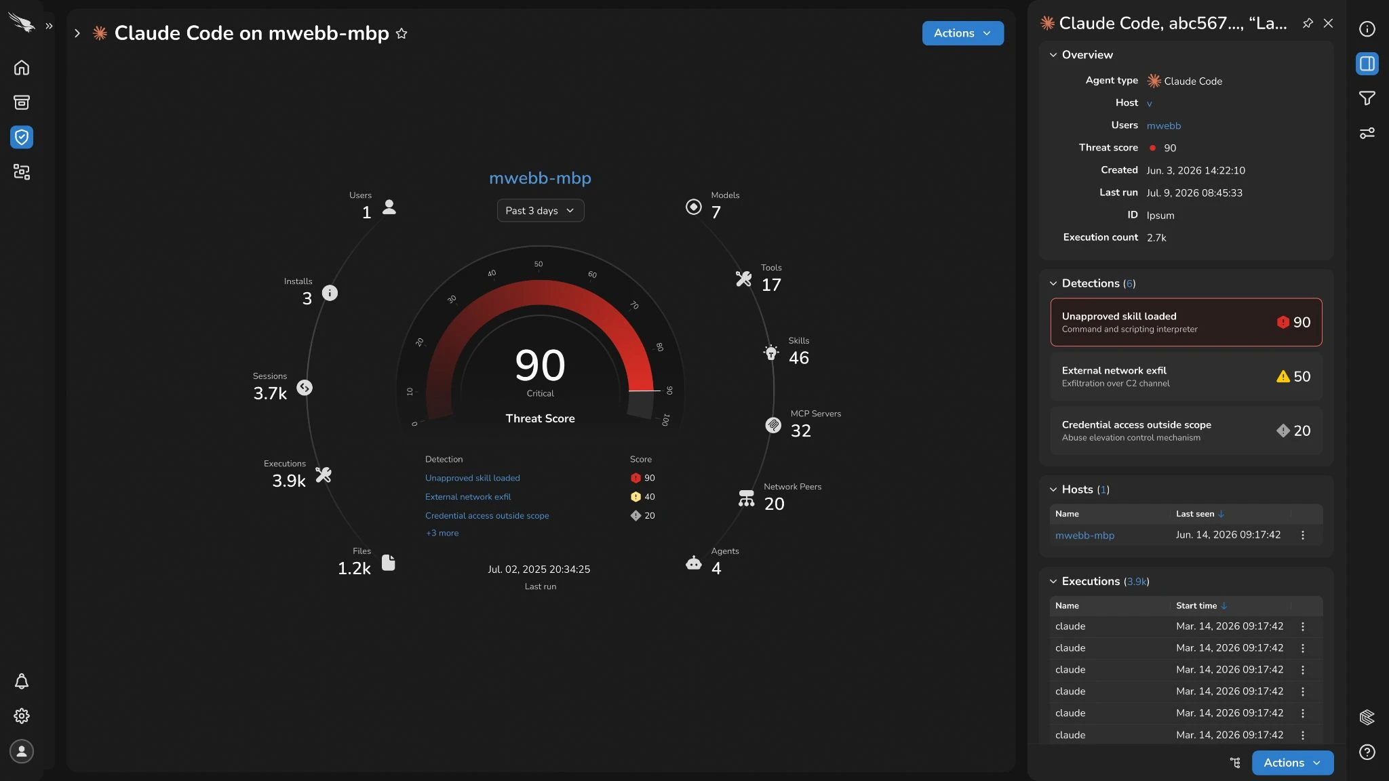Open Credential access outside scope link

(487, 516)
